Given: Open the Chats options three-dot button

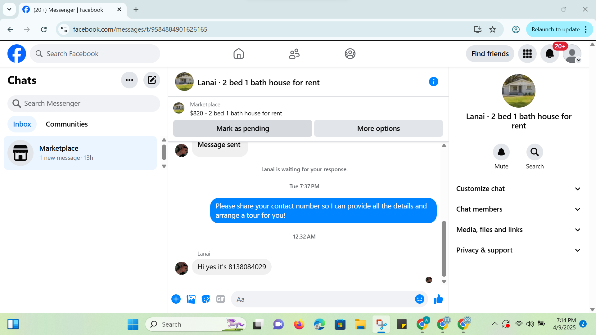Looking at the screenshot, I should pos(129,80).
